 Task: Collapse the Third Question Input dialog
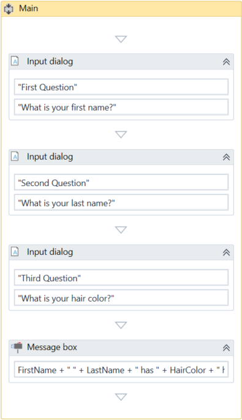coord(226,252)
